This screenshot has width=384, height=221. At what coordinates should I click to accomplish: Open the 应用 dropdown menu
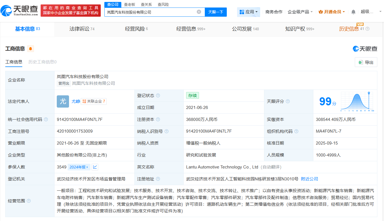pyautogui.click(x=248, y=11)
